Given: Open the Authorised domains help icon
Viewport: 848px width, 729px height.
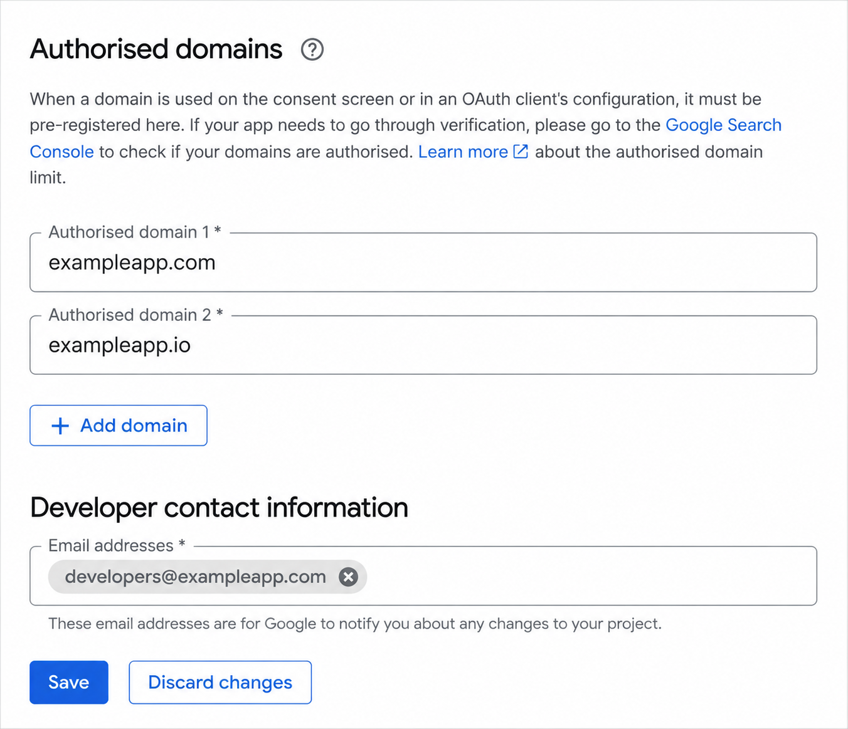Looking at the screenshot, I should tap(312, 50).
